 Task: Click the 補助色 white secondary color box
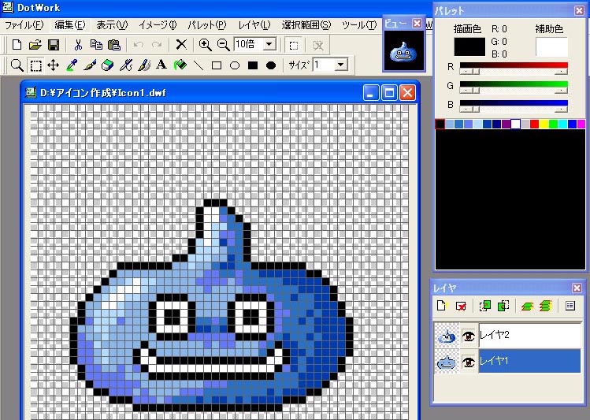(551, 46)
